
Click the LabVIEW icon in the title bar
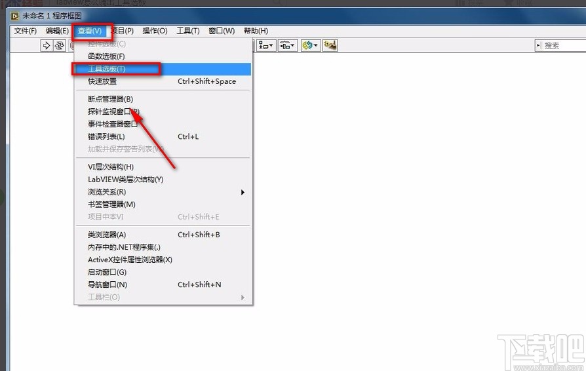pyautogui.click(x=15, y=16)
